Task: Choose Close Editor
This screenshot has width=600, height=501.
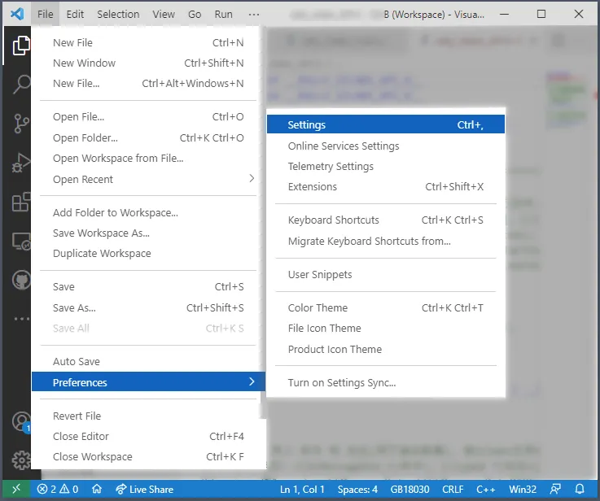Action: point(148,437)
